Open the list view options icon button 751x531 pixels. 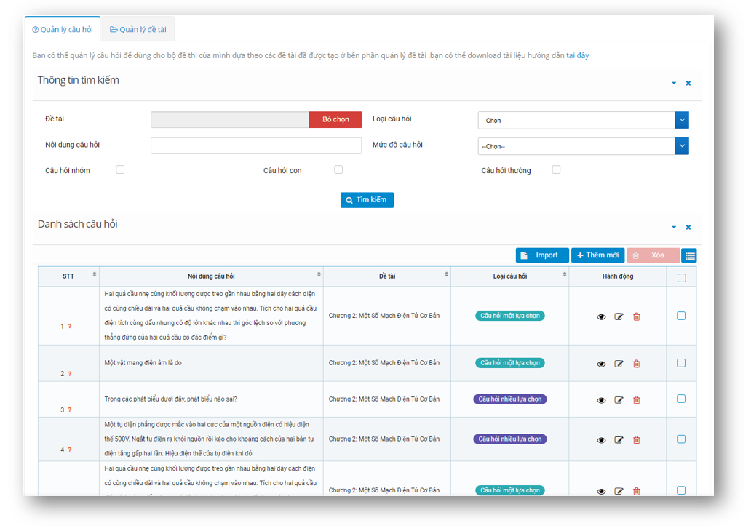click(689, 255)
